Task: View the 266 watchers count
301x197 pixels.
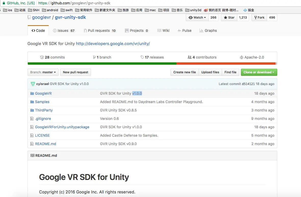Action: [x=213, y=18]
